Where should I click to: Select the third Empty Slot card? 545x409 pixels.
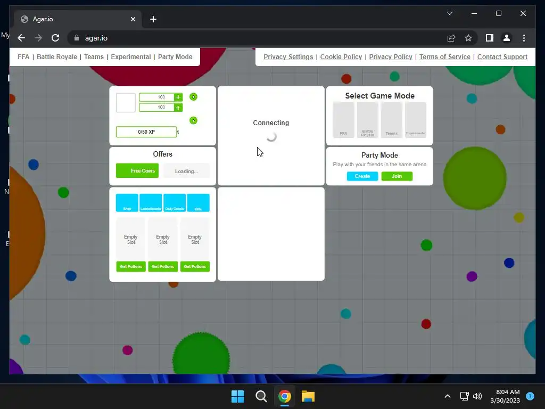tap(195, 239)
